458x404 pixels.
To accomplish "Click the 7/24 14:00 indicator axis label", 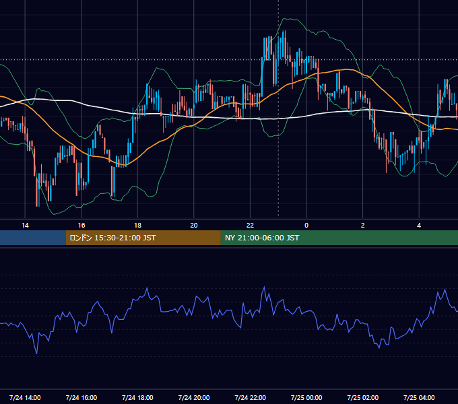I will point(25,397).
